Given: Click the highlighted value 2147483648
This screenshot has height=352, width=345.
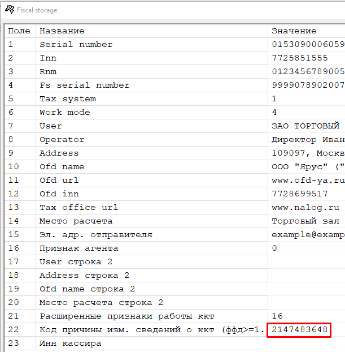Looking at the screenshot, I should pyautogui.click(x=299, y=329).
